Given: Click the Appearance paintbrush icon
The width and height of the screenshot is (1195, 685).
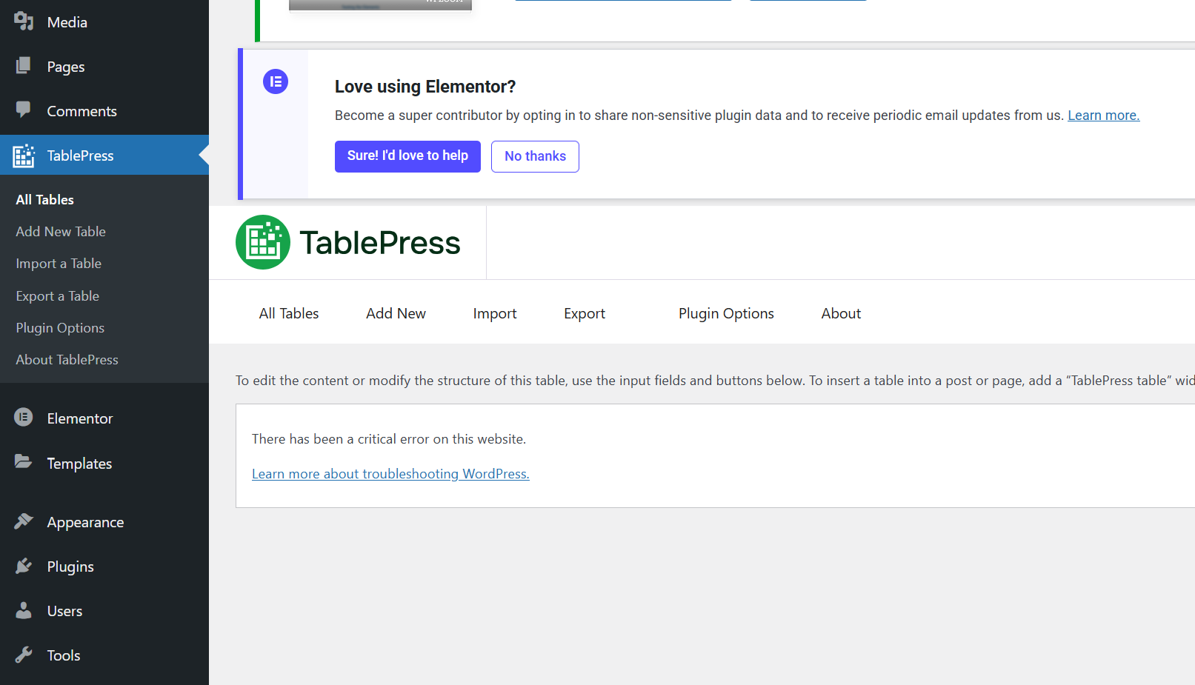Looking at the screenshot, I should pos(24,521).
